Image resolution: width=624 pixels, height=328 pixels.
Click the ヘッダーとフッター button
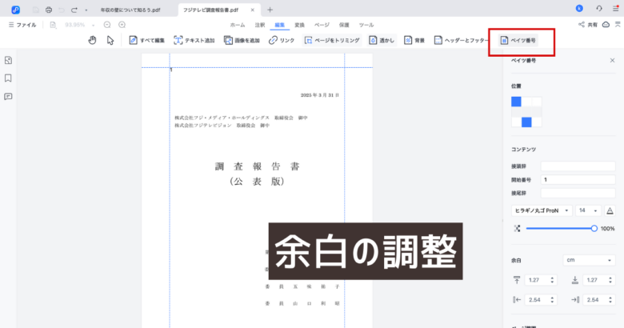click(x=464, y=40)
